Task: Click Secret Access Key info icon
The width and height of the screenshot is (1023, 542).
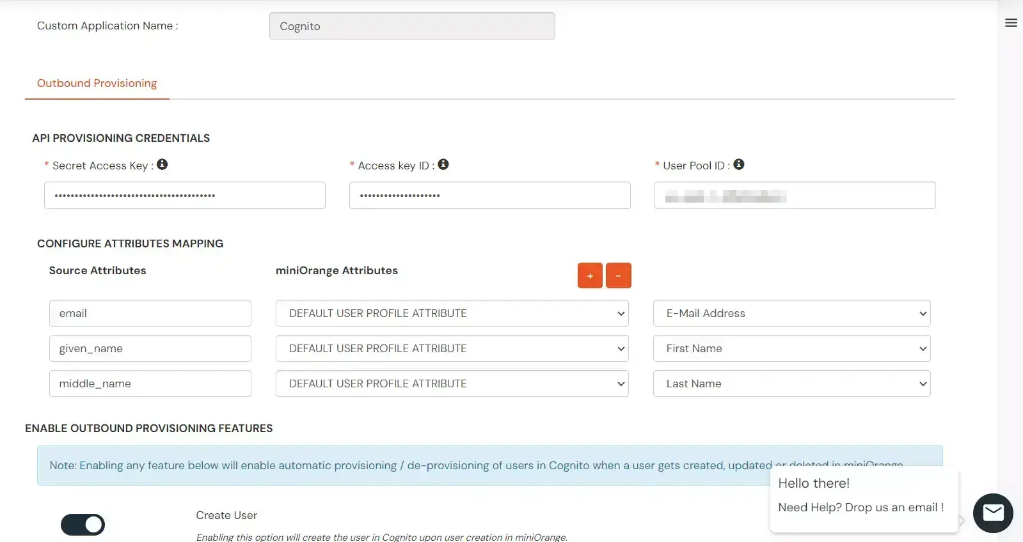Action: tap(163, 164)
